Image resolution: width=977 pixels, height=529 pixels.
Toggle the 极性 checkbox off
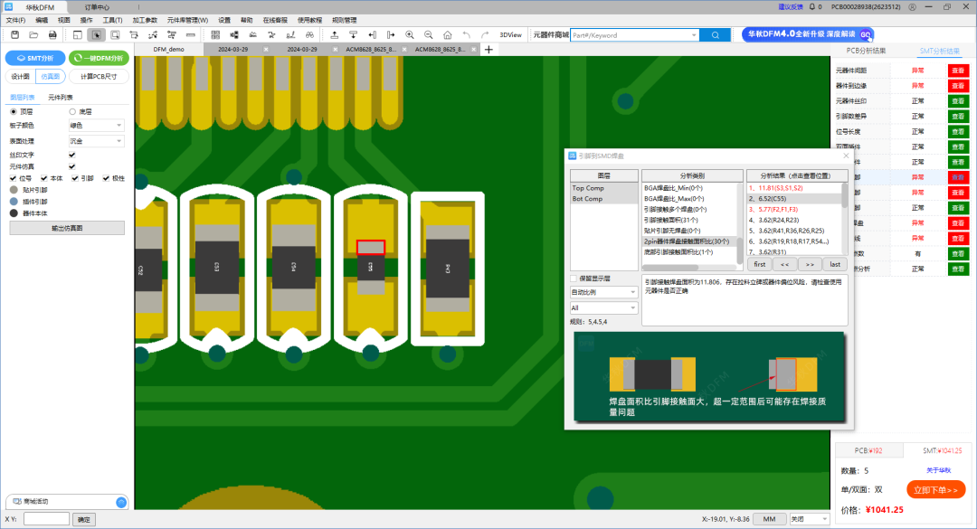(106, 178)
